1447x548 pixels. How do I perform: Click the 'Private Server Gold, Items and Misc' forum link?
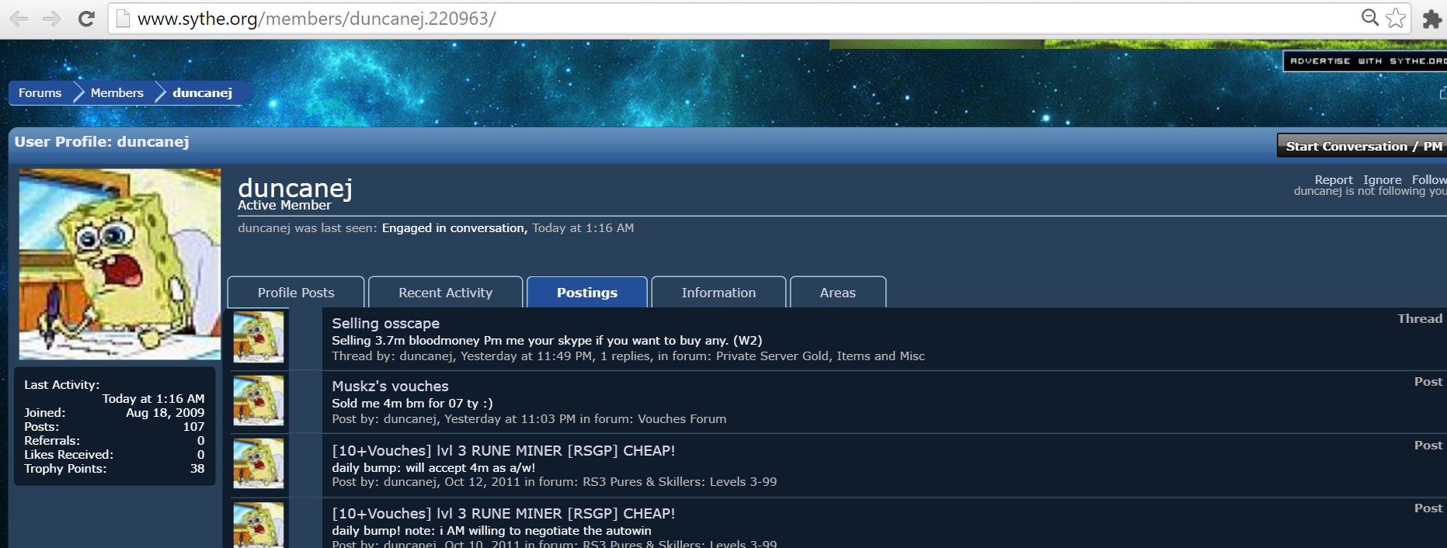coord(820,356)
